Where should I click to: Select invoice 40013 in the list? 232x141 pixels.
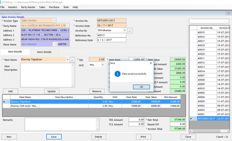pos(209,67)
